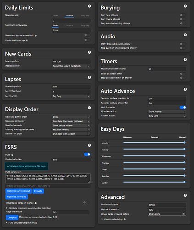Viewport: 194px width, 230px height.
Task: Click the Desired retention input field
Action: [x=71, y=160]
